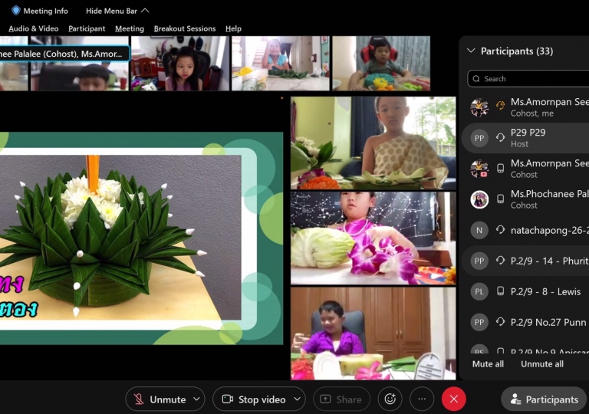
Task: Select thumbnail of child in red gaming chair
Action: [381, 64]
